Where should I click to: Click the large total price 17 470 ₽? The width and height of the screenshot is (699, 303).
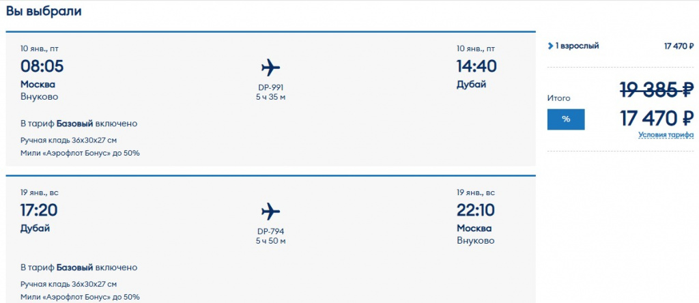[x=657, y=118]
